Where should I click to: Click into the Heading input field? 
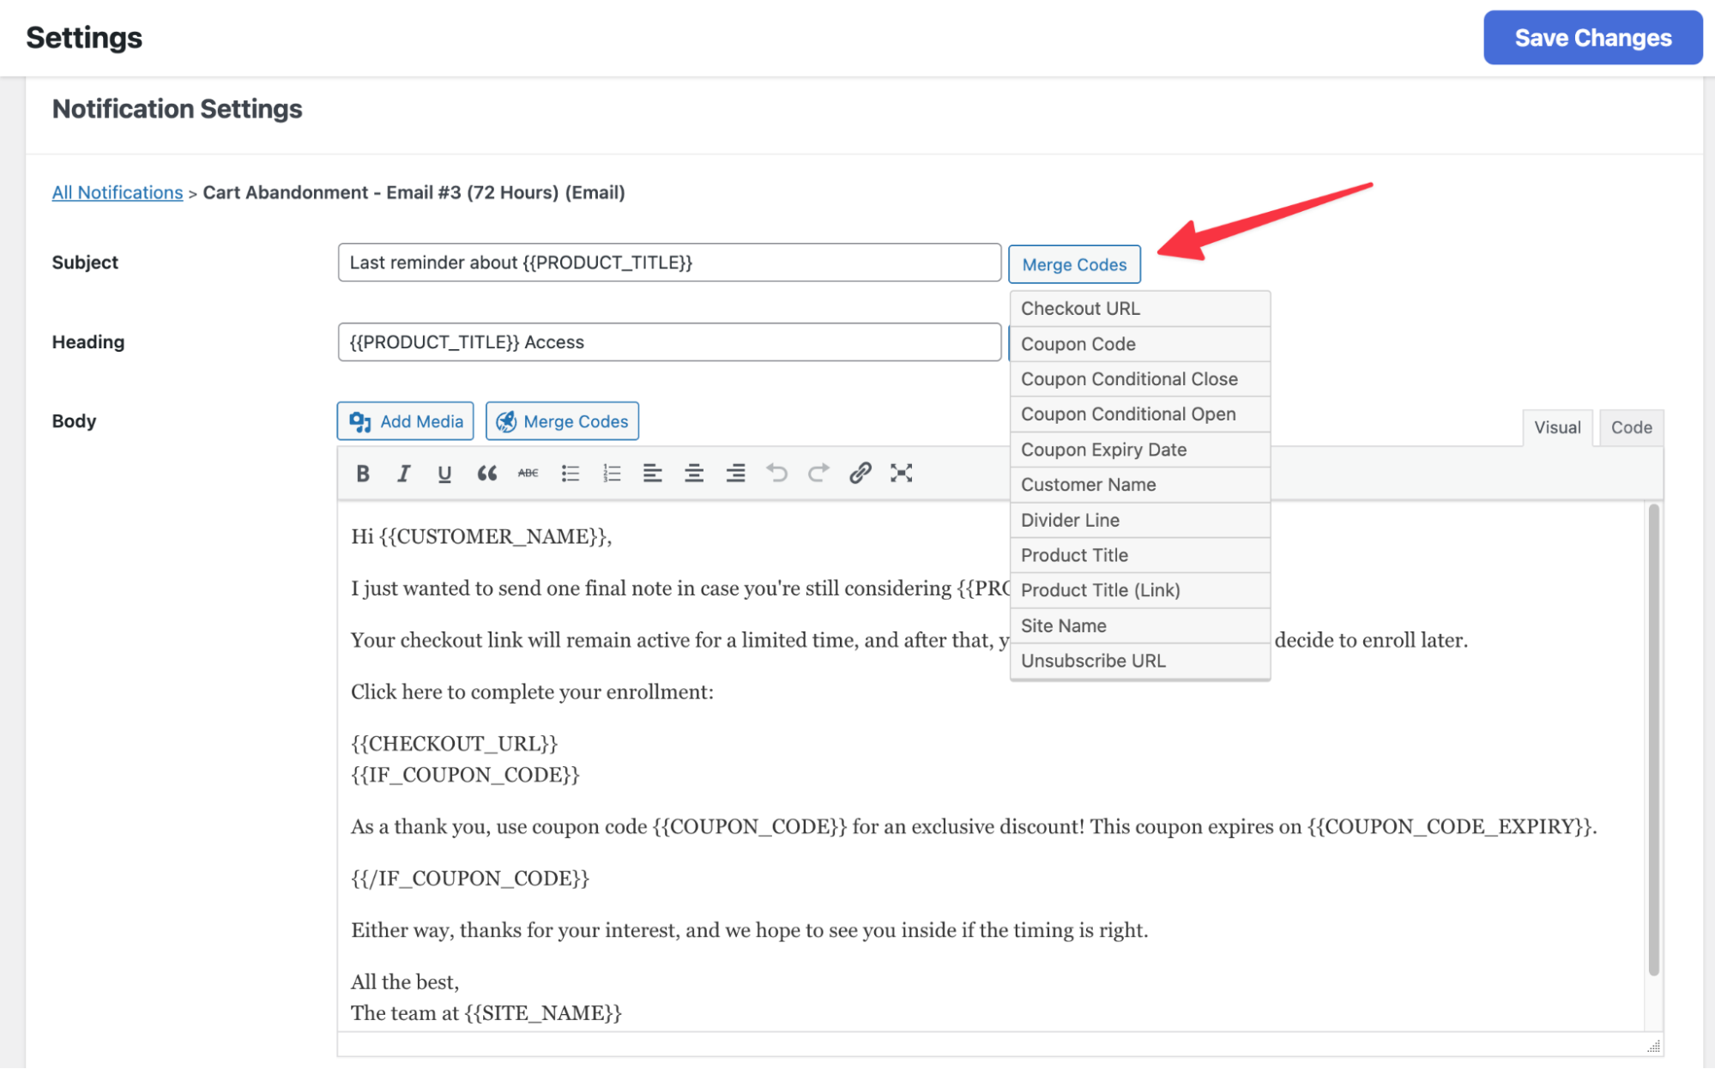tap(669, 342)
